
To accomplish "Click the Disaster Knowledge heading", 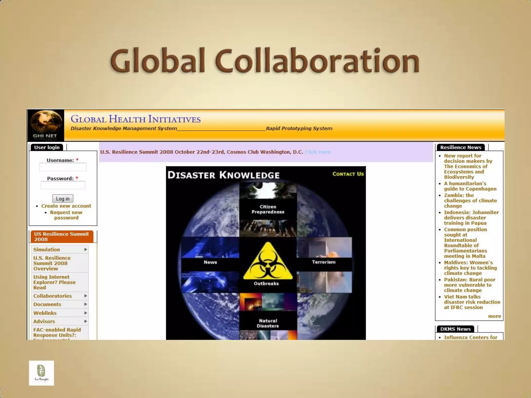I will click(223, 175).
